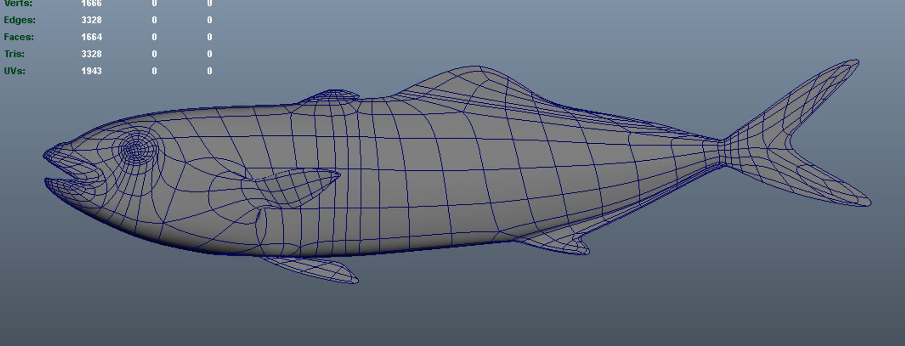Screen dimensions: 905x346
Task: Click the "Tris:" label in the poly count display
Action: coord(14,54)
